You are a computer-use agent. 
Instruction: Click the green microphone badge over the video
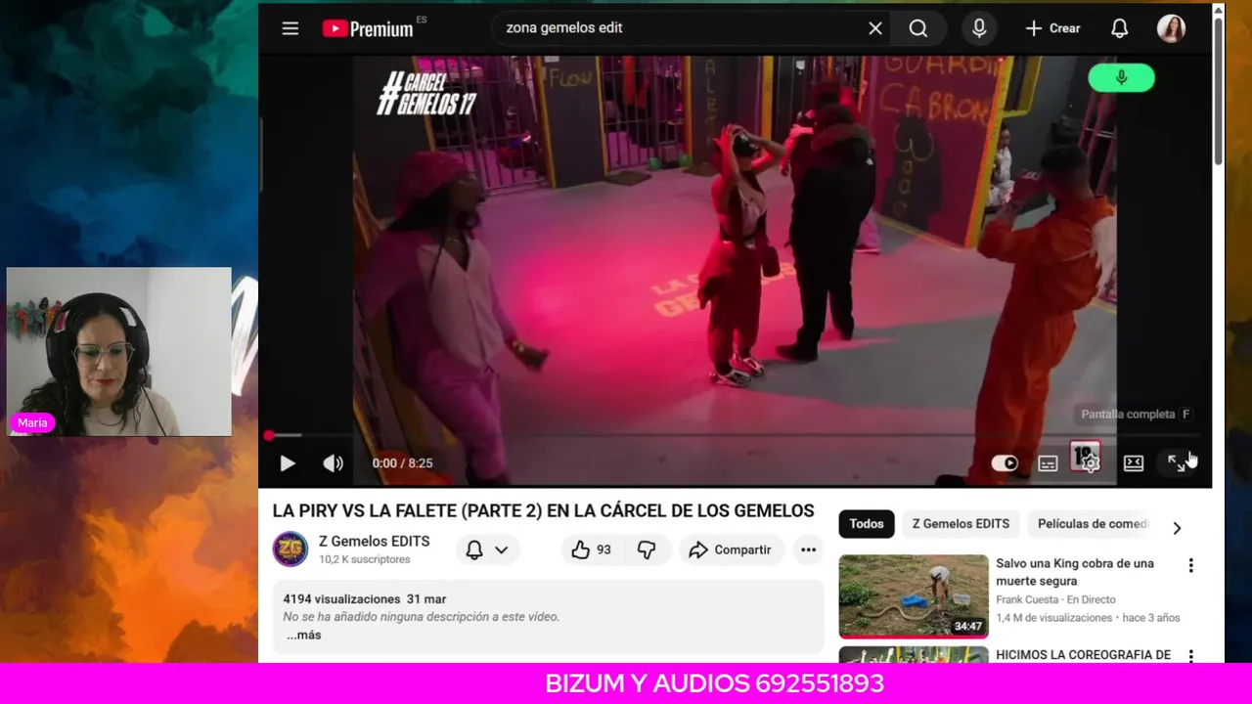1121,78
